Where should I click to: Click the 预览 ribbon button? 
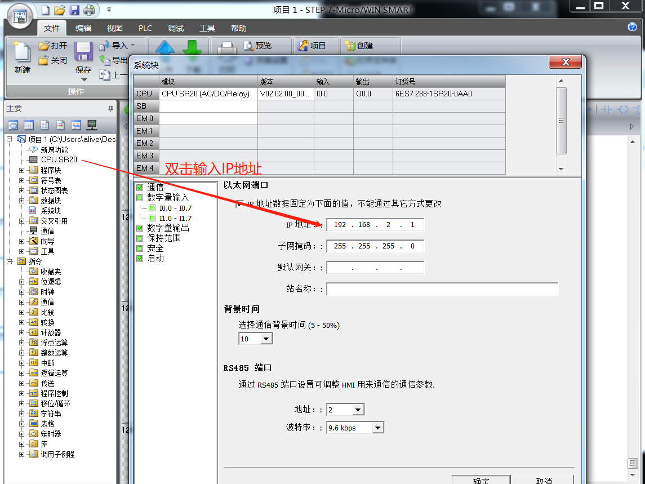click(x=257, y=46)
